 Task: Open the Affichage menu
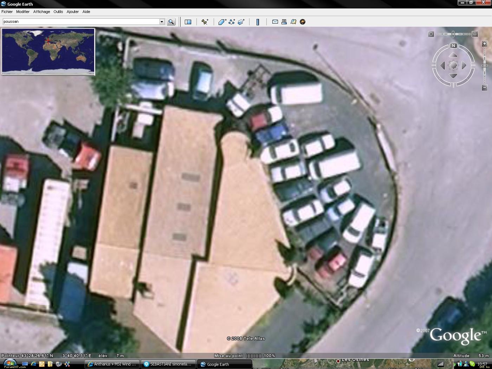[x=41, y=12]
